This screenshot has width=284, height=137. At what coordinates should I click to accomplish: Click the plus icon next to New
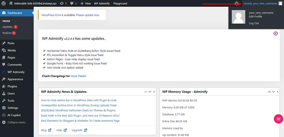[x=82, y=3]
